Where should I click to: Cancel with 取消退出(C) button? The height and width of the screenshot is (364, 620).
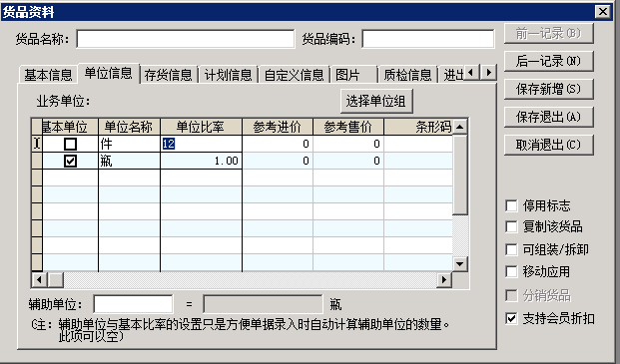(x=548, y=145)
